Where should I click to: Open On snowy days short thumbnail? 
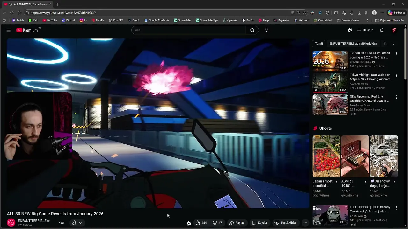tap(384, 156)
